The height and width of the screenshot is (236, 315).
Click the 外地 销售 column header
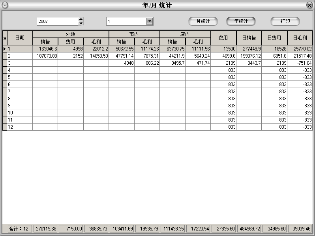(45, 41)
